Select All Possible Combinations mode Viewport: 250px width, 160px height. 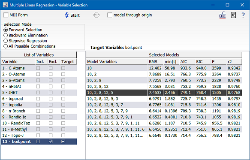6,46
